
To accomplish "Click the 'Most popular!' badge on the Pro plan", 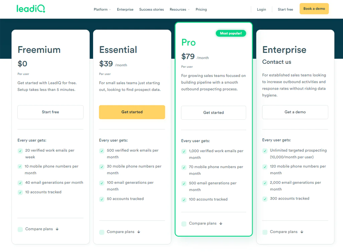I will coord(231,33).
